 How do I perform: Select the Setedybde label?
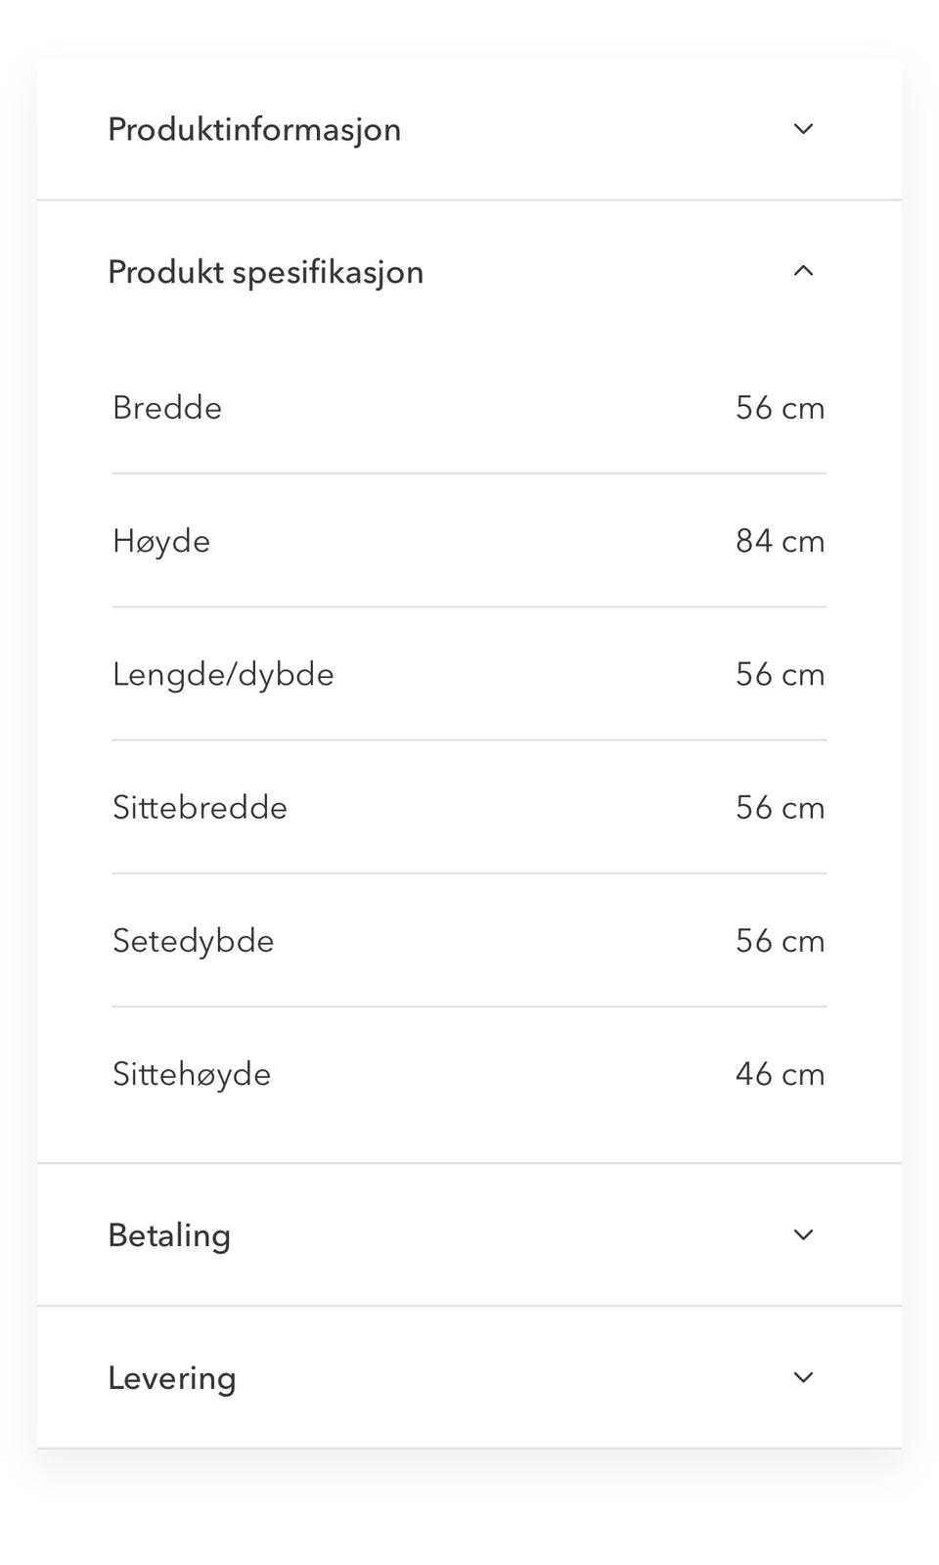coord(193,942)
